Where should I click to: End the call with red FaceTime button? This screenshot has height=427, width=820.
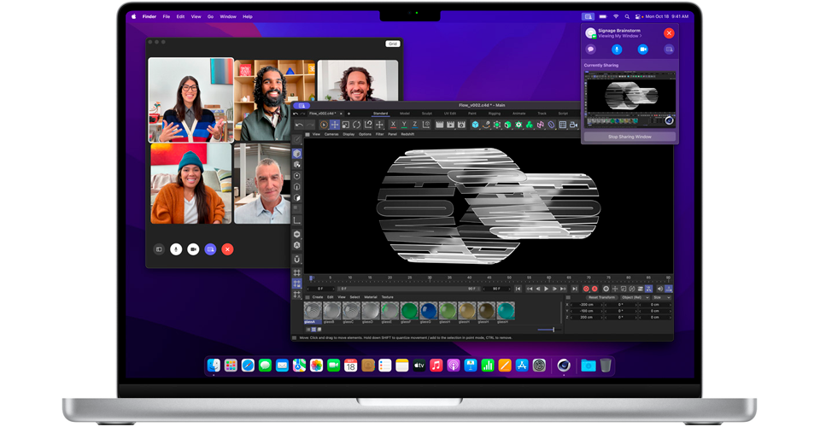pyautogui.click(x=227, y=249)
